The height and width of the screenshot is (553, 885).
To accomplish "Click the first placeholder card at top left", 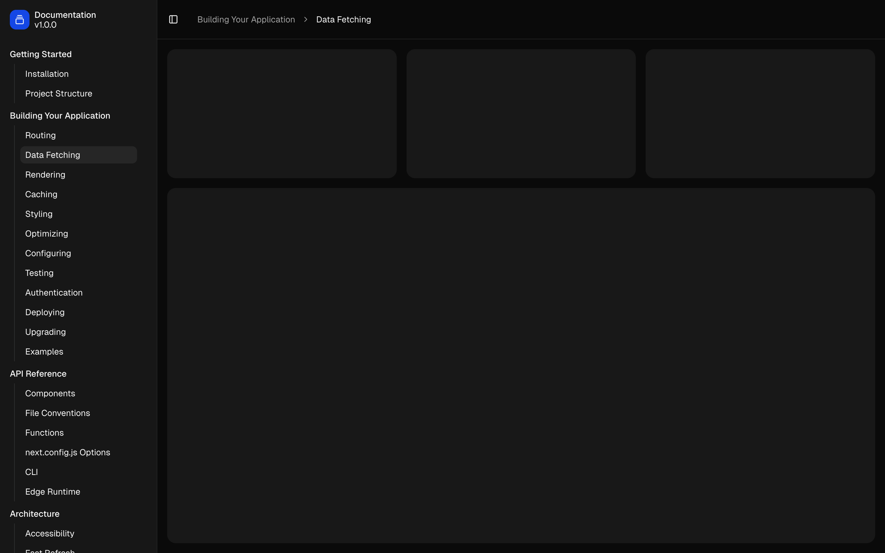I will point(281,113).
